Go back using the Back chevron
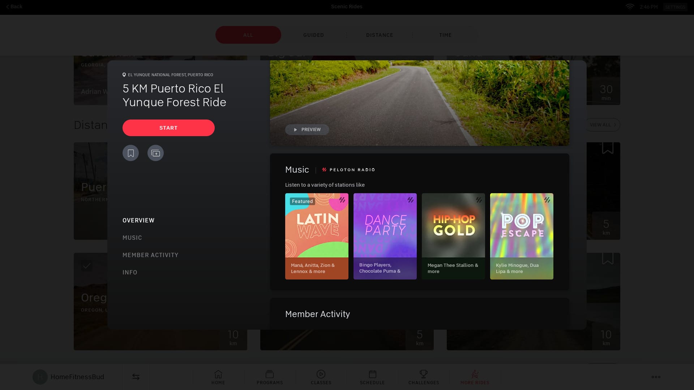 pyautogui.click(x=14, y=6)
